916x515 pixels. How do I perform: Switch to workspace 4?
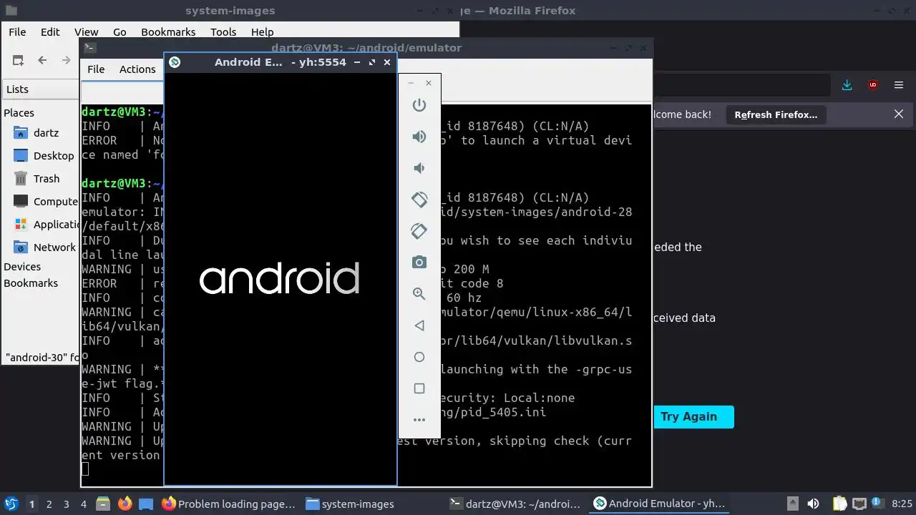[x=84, y=504]
